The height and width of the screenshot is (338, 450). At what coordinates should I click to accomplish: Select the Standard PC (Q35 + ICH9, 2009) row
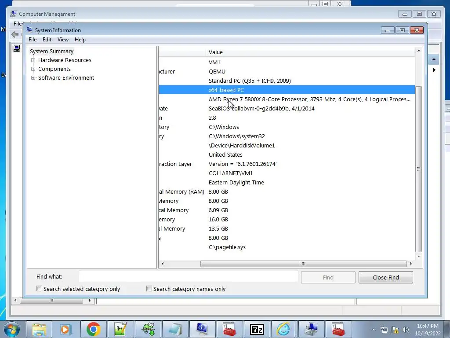pyautogui.click(x=287, y=81)
